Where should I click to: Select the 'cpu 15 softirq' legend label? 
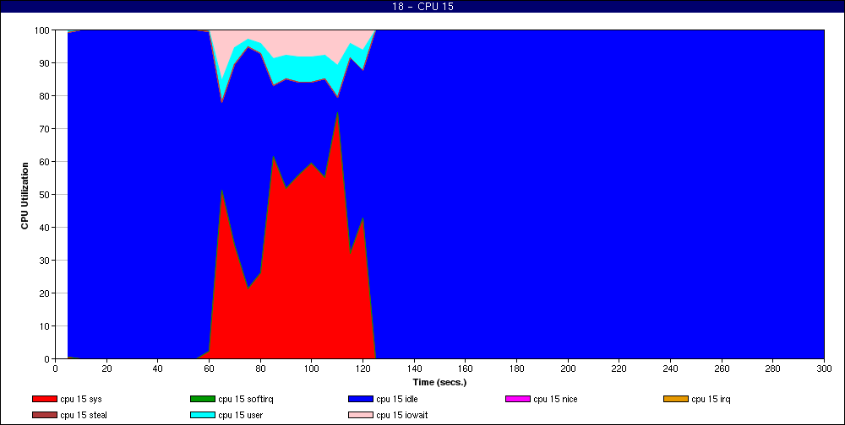tap(246, 399)
